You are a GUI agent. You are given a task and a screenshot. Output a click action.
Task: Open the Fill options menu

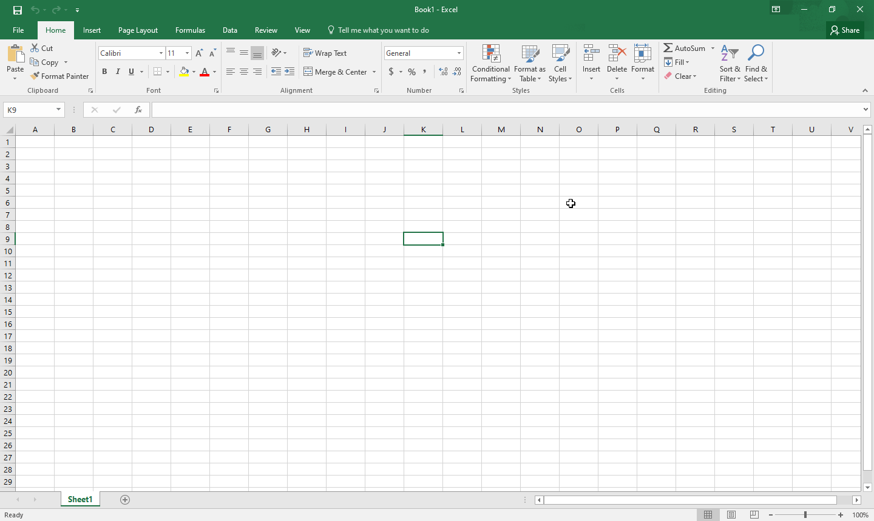pos(677,62)
